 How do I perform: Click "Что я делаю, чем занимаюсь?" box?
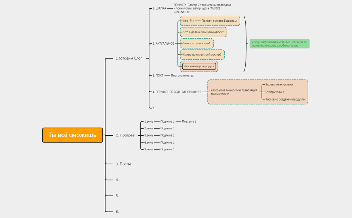203,32
